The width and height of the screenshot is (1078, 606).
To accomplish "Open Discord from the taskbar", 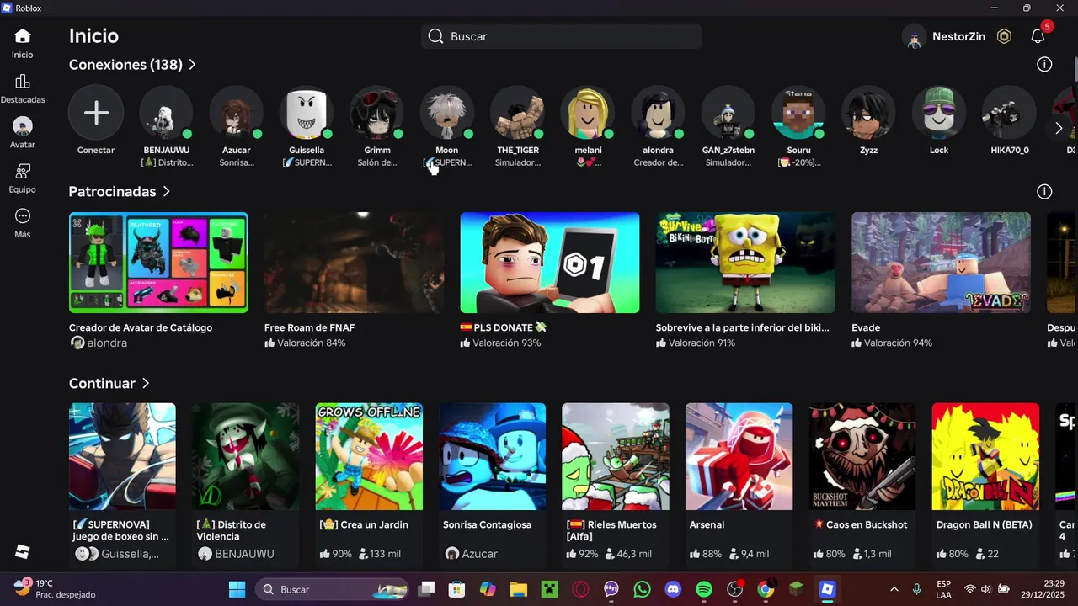I will (673, 589).
